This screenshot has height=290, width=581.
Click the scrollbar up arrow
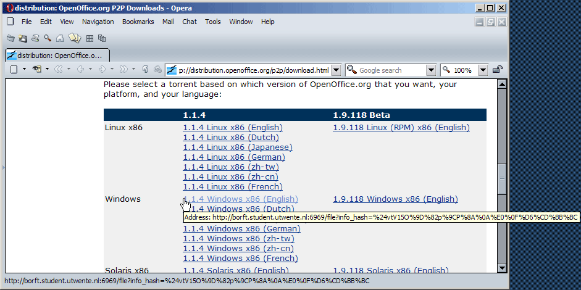(x=502, y=84)
